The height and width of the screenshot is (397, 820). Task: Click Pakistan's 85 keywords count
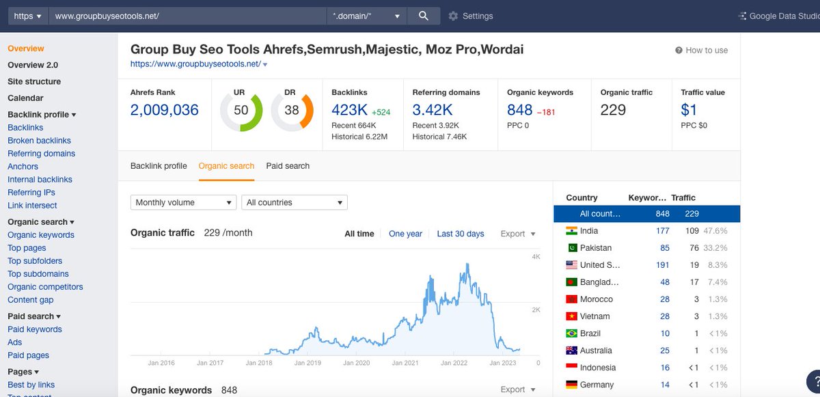pos(665,248)
